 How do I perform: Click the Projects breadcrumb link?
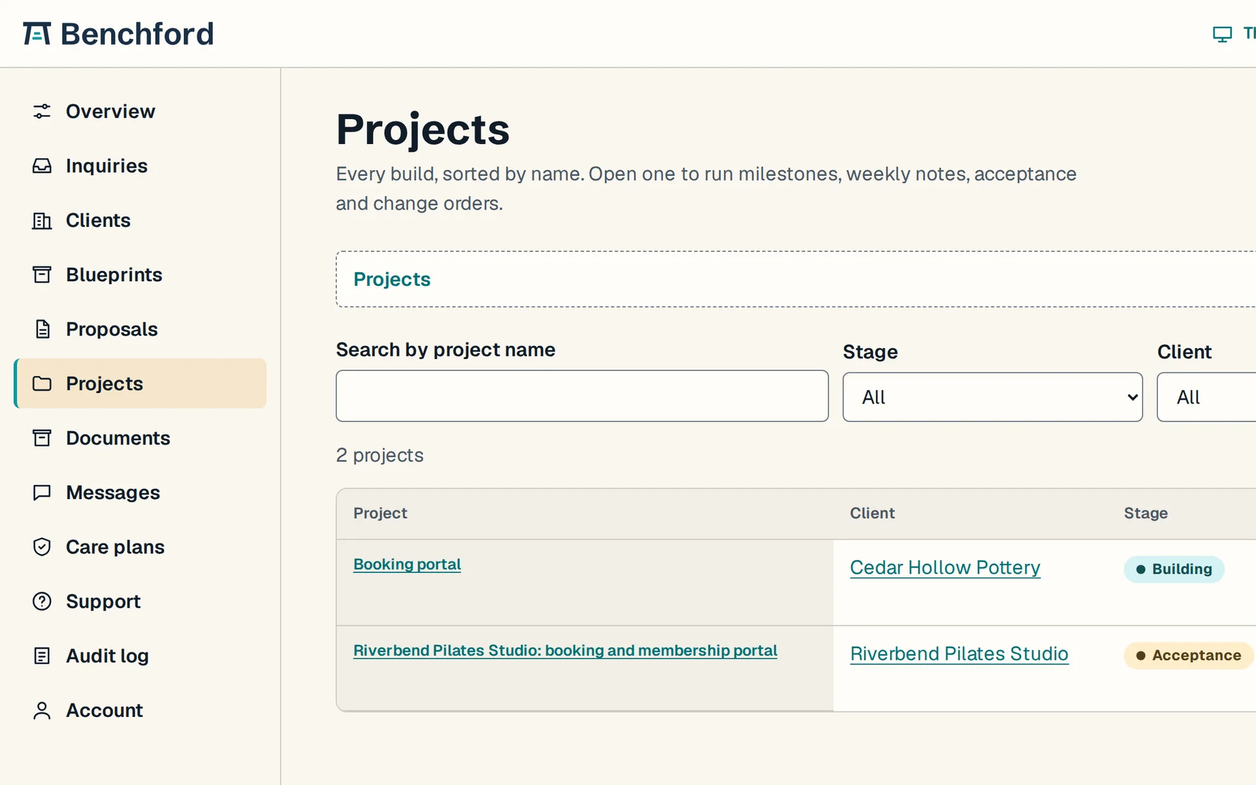point(392,279)
